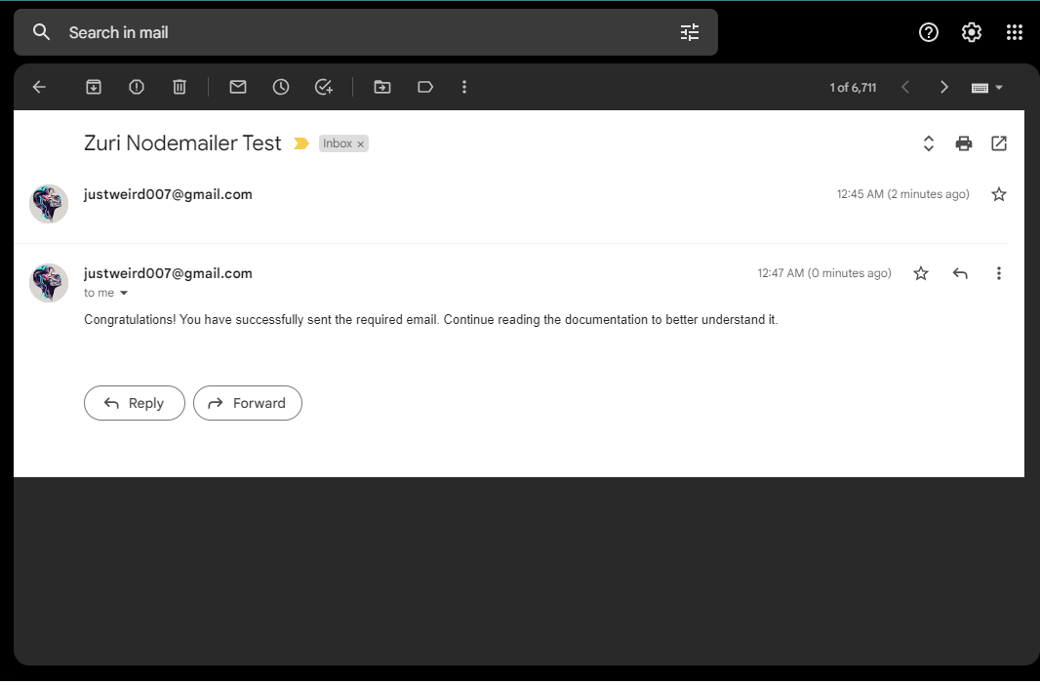Click the '12:45 AM (2 minutes ago)' timestamp
1040x685 pixels.
pos(902,194)
